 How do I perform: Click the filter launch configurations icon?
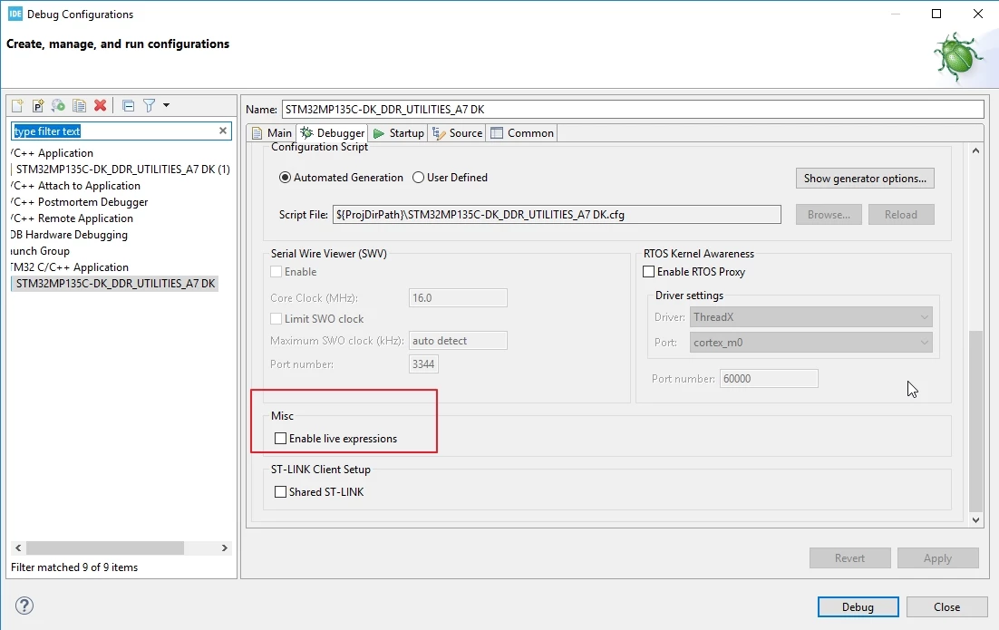(149, 105)
